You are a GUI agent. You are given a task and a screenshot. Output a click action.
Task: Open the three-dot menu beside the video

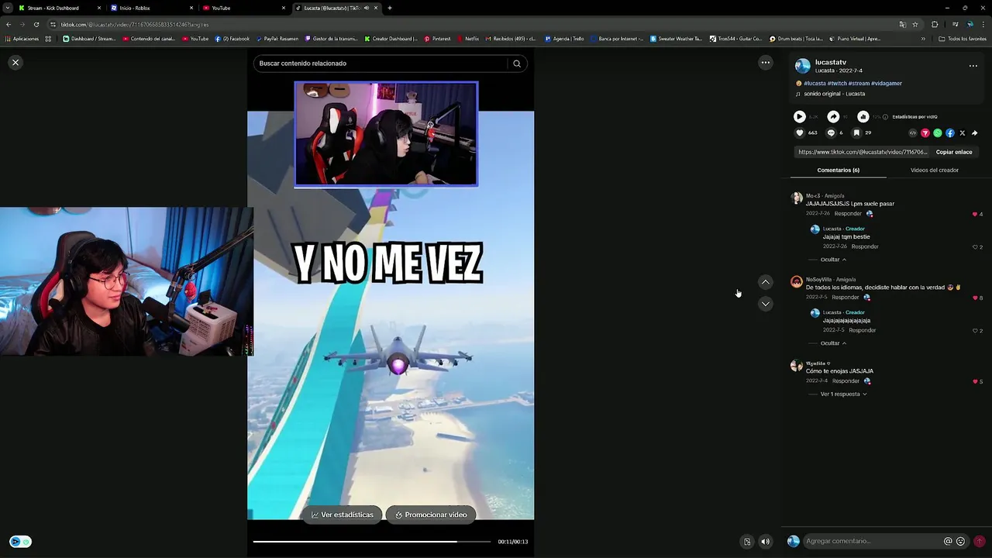pos(765,62)
